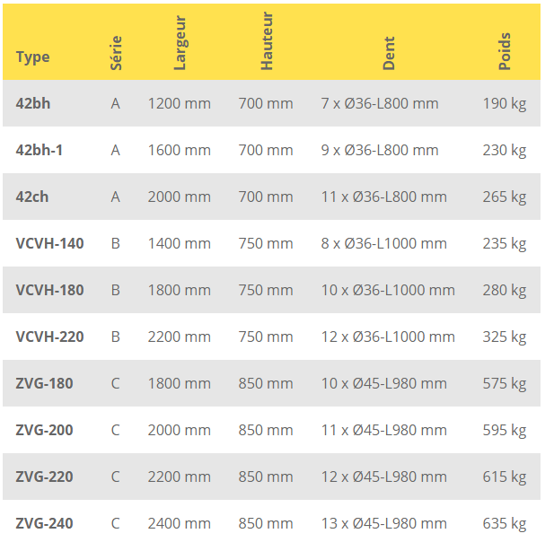This screenshot has width=545, height=551.
Task: Select the 42bh type row
Action: click(x=33, y=104)
